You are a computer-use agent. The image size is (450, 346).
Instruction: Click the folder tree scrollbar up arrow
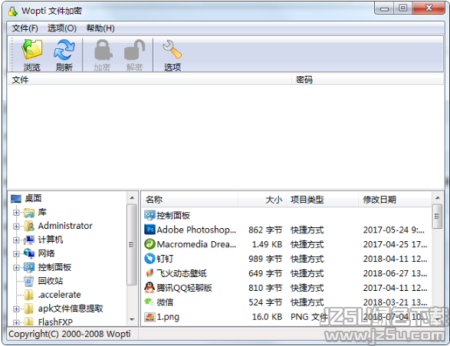pos(132,197)
